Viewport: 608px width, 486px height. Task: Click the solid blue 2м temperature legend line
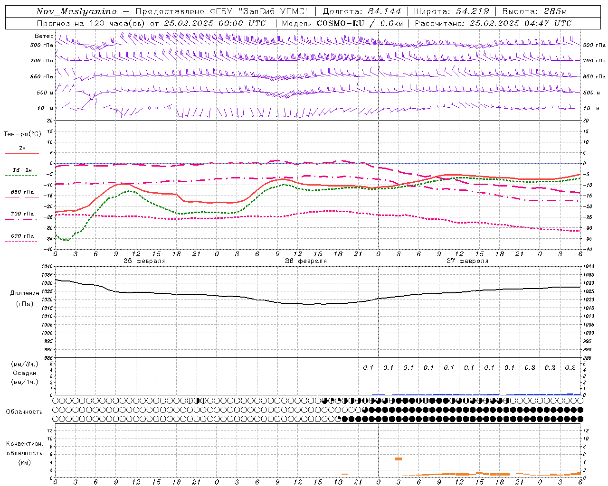22,153
